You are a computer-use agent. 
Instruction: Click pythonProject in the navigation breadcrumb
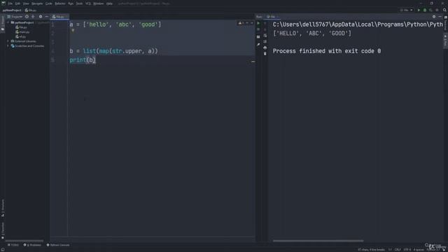pos(12,10)
